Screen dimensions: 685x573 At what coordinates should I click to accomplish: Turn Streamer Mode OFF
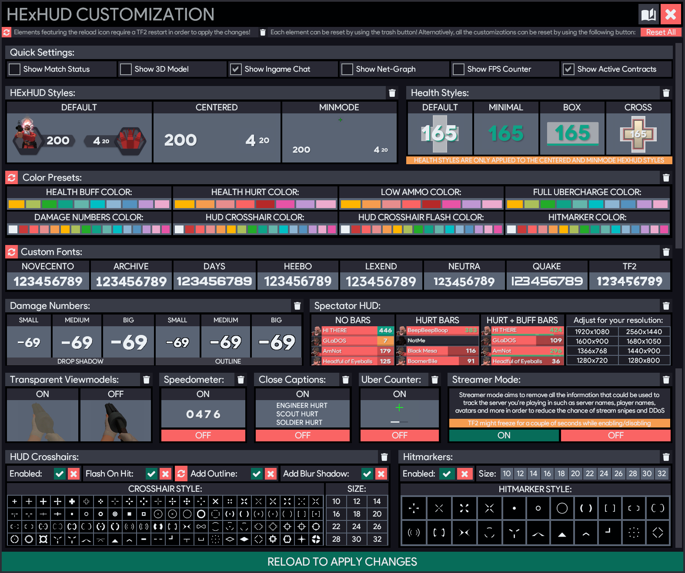(x=616, y=435)
